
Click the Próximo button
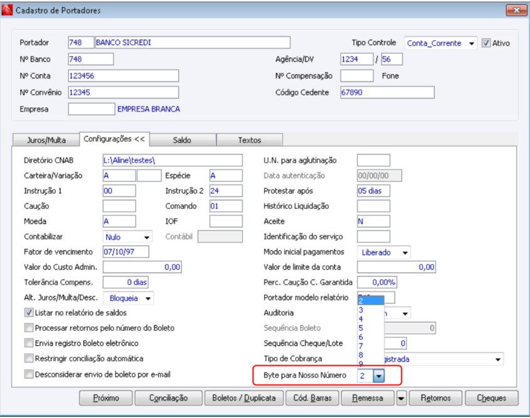pyautogui.click(x=106, y=398)
